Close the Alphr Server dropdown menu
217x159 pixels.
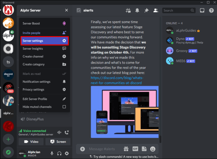pyautogui.click(x=66, y=10)
